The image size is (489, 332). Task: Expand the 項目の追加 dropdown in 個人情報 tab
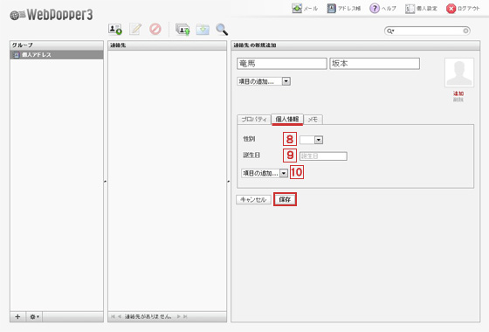tap(265, 173)
